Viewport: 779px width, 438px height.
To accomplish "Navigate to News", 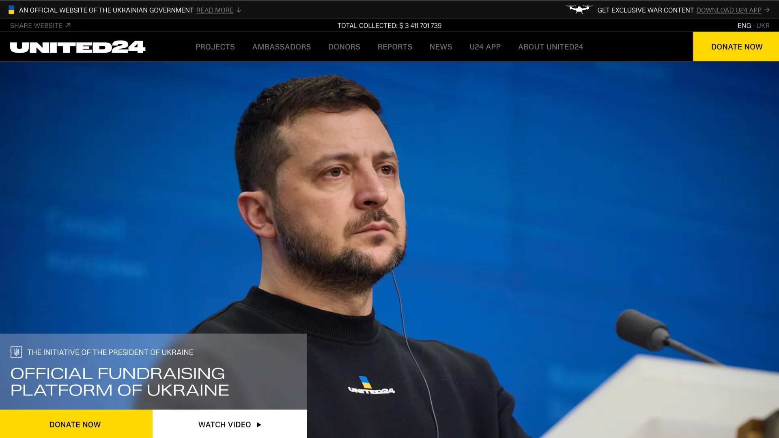I will (441, 47).
